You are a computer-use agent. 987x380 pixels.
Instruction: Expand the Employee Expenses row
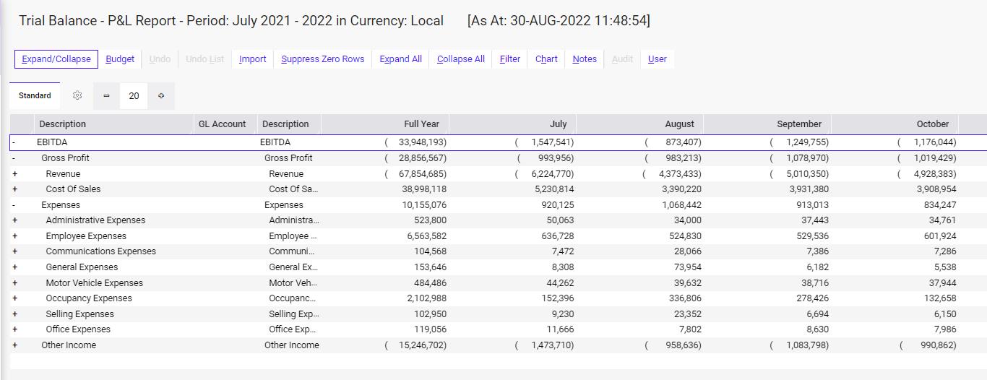14,236
